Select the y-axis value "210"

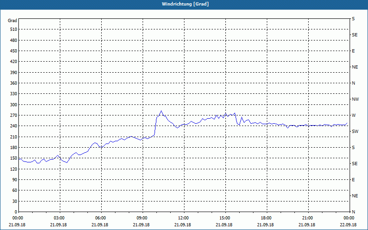(14, 137)
